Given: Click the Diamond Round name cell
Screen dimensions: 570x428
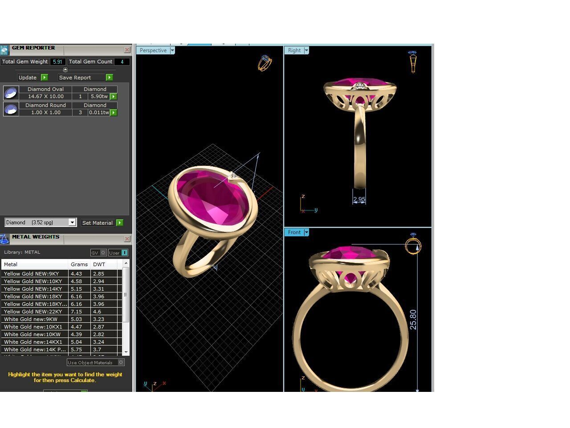Looking at the screenshot, I should pos(45,105).
